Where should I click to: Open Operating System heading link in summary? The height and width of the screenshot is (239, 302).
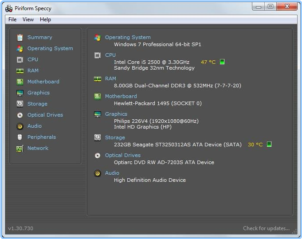[x=128, y=37]
